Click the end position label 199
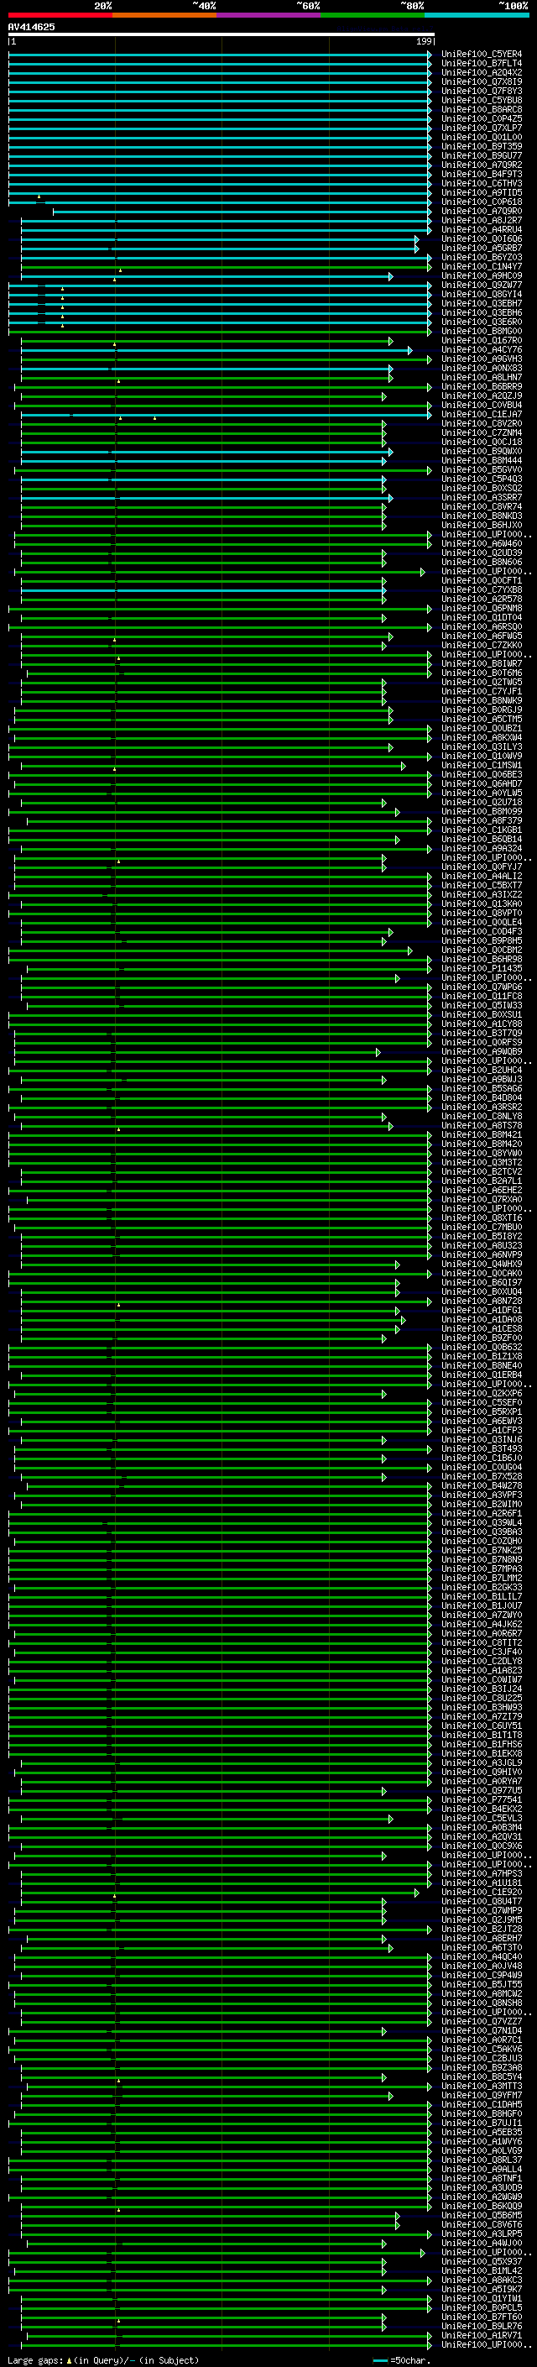 point(424,41)
